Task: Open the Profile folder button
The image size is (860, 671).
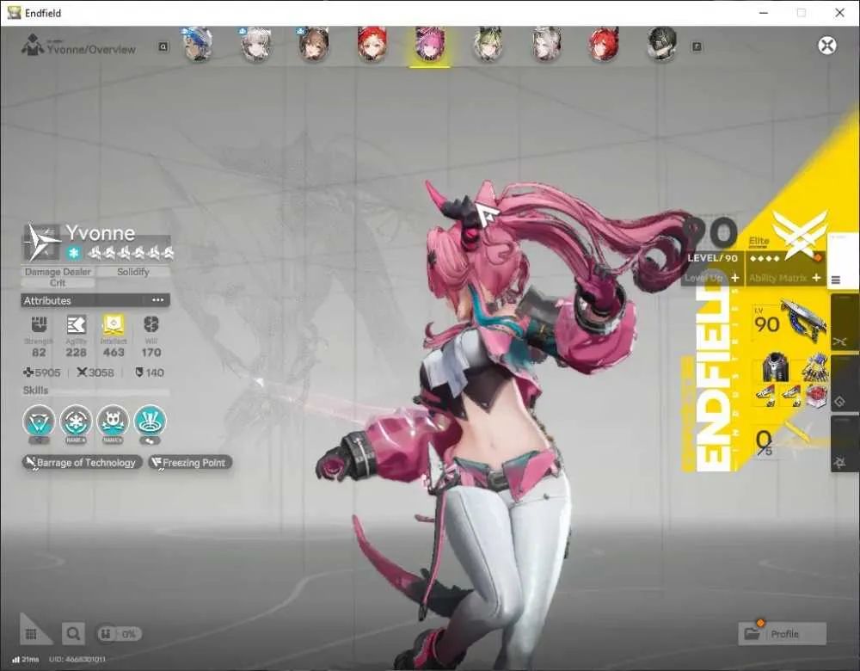Action: point(782,634)
